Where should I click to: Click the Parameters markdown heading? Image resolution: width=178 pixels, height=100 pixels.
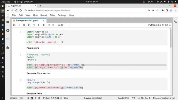[x=33, y=48]
